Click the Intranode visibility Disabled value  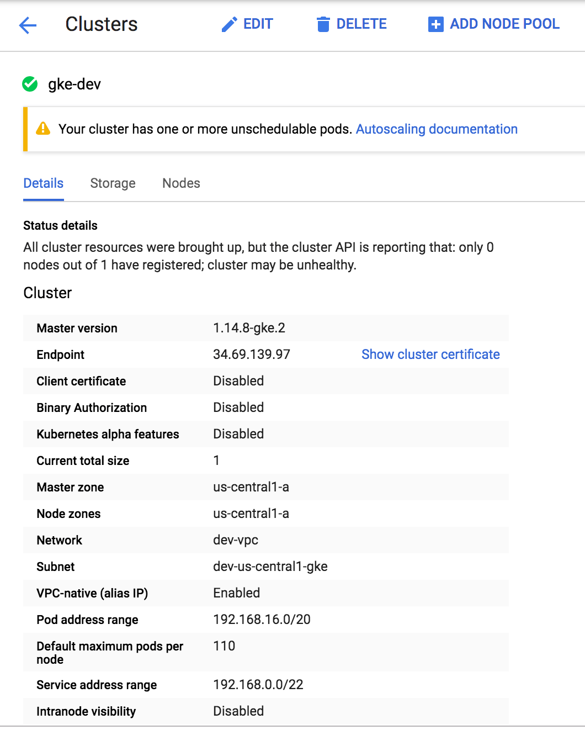(x=238, y=711)
